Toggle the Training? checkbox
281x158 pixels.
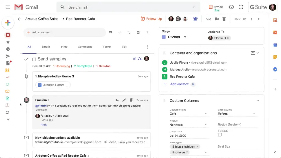(x=220, y=135)
